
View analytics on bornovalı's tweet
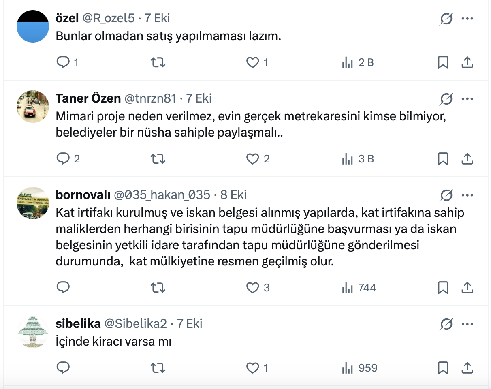(x=347, y=288)
